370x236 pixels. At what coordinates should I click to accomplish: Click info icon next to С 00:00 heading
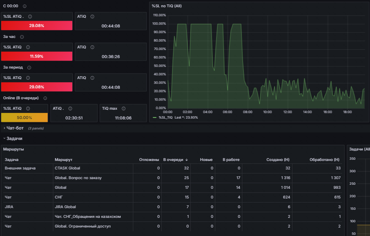25,6
